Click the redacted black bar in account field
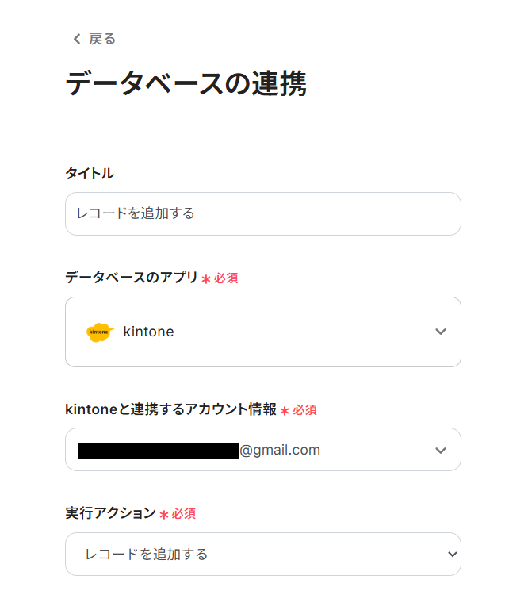The height and width of the screenshot is (614, 528). pos(159,451)
